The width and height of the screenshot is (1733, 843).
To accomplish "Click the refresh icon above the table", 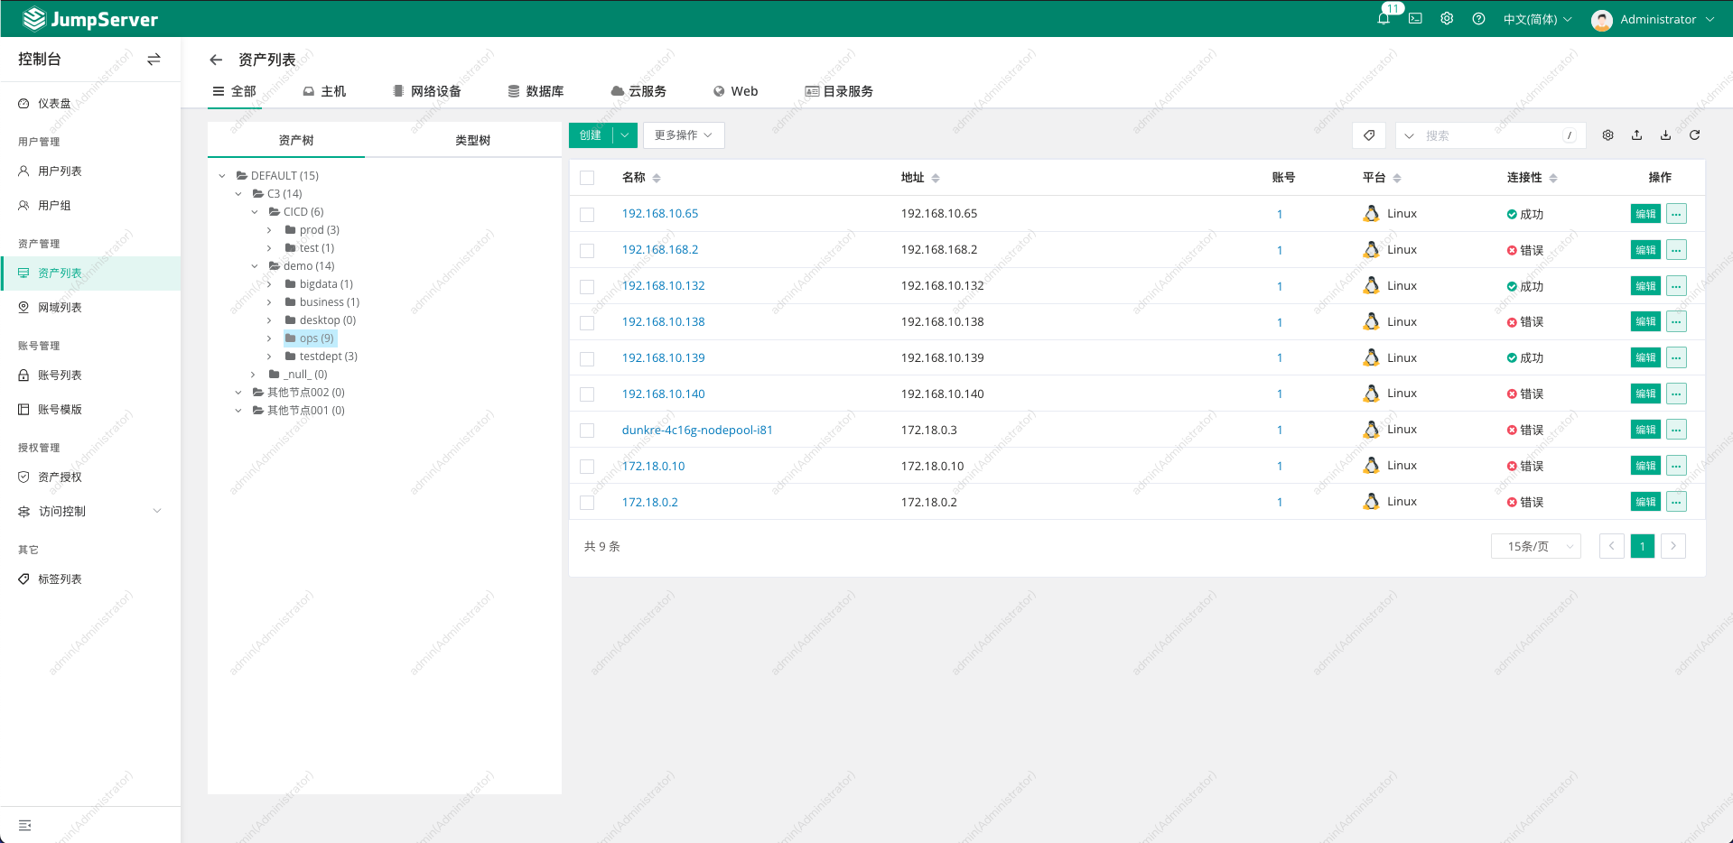I will [1694, 135].
